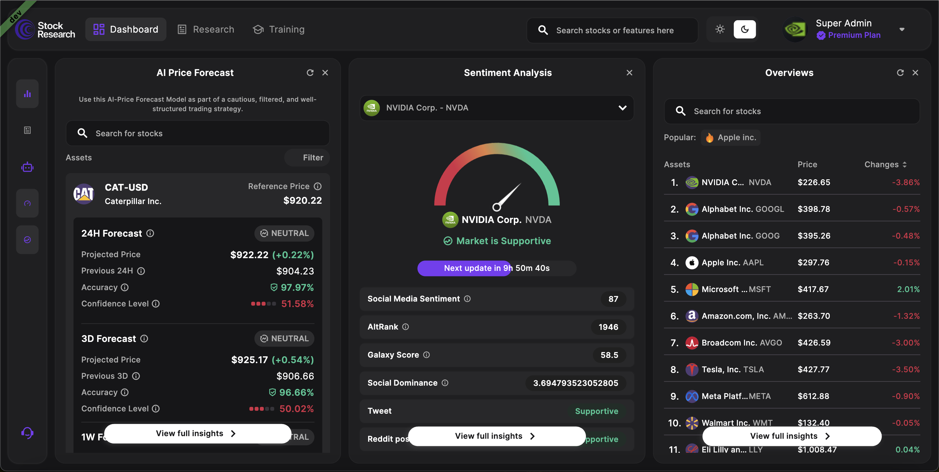Select the Broadcom Inc. AVGO row
Image resolution: width=939 pixels, height=472 pixels.
click(792, 343)
